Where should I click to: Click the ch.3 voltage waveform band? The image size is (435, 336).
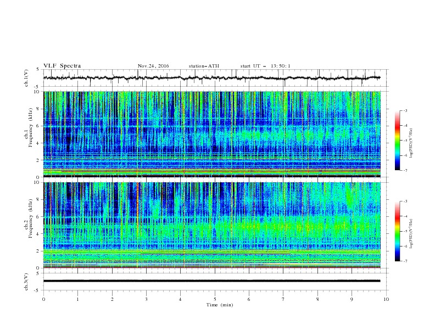tap(211, 281)
